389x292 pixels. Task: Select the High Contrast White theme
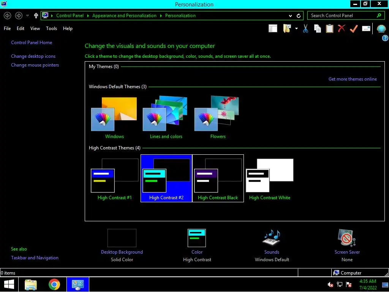click(x=270, y=178)
